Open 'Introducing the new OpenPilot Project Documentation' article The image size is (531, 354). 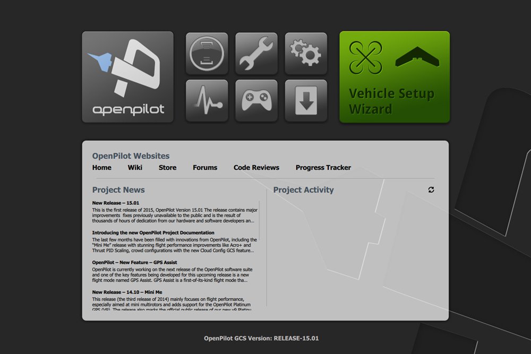pos(153,233)
